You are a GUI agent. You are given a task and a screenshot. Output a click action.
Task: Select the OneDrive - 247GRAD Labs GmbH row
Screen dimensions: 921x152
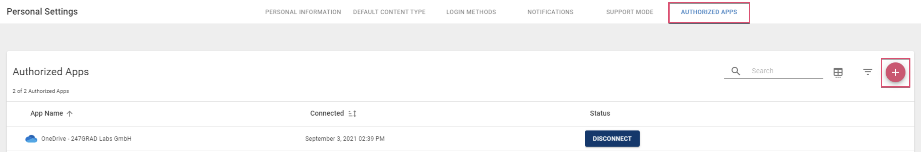(x=460, y=139)
